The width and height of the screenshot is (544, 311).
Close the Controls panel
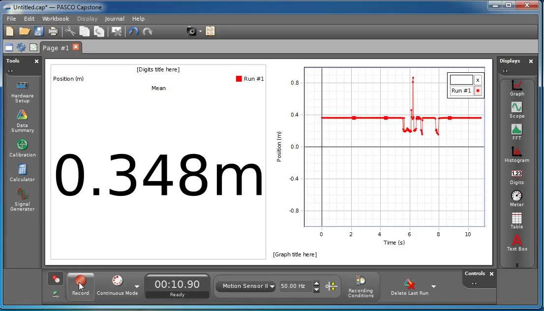click(x=491, y=274)
